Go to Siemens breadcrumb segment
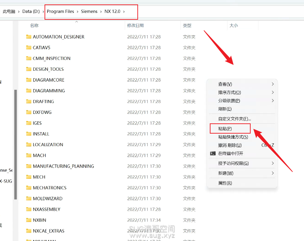Viewport: 304px width, 241px height. [x=89, y=12]
